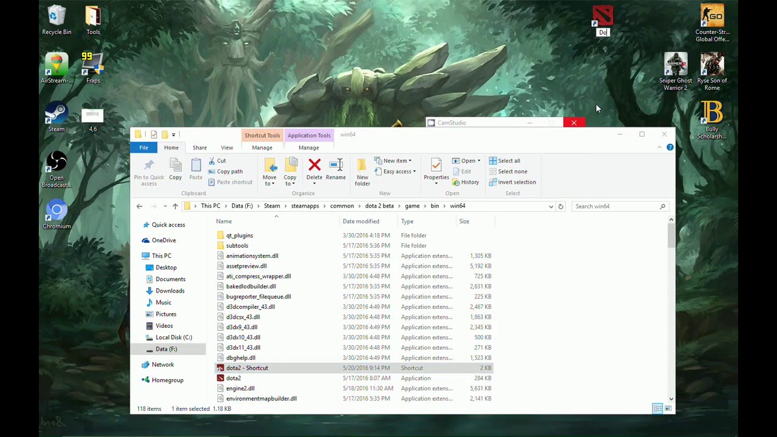The height and width of the screenshot is (437, 777).
Task: Select the engine2.dll file
Action: coord(240,388)
